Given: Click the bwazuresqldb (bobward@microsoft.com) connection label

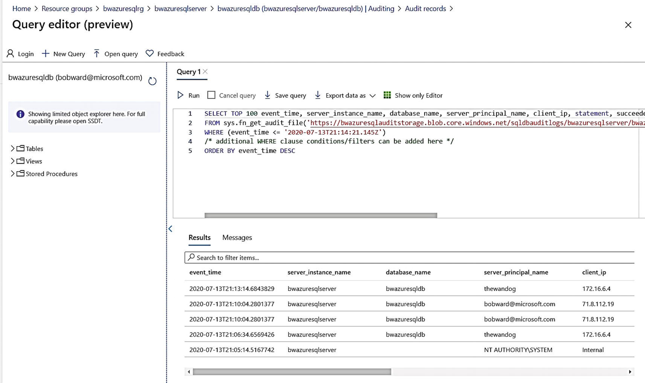Looking at the screenshot, I should click(x=75, y=77).
